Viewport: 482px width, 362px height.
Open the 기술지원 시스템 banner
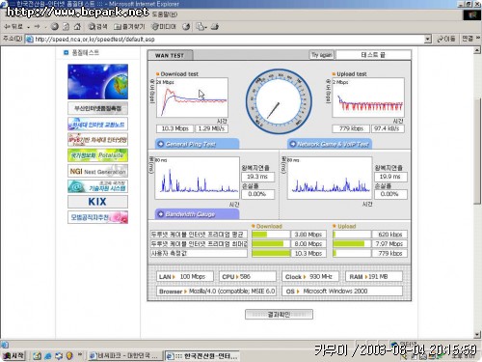[x=97, y=186]
